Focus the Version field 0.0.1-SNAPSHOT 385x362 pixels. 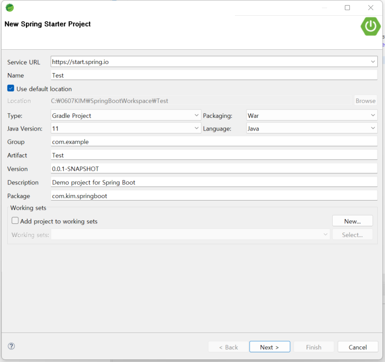point(214,169)
